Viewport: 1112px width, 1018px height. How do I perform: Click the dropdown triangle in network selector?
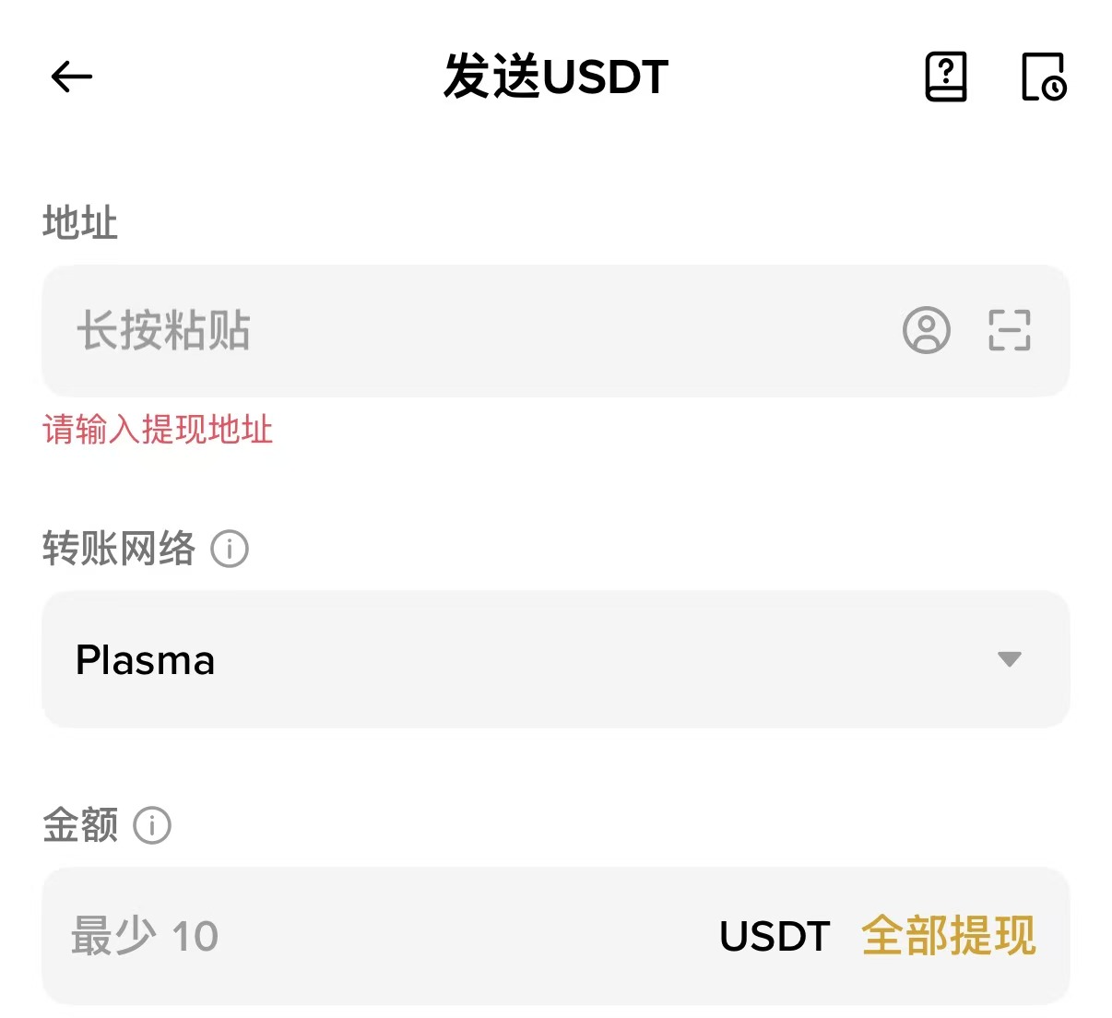[x=1009, y=659]
